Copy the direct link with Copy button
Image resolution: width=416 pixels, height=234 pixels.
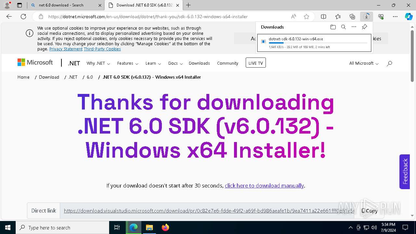370,211
